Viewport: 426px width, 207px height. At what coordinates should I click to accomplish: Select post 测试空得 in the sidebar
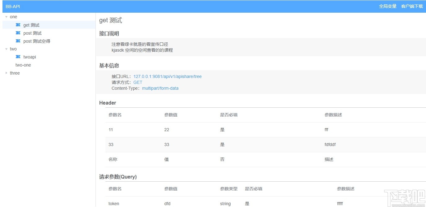pyautogui.click(x=37, y=41)
